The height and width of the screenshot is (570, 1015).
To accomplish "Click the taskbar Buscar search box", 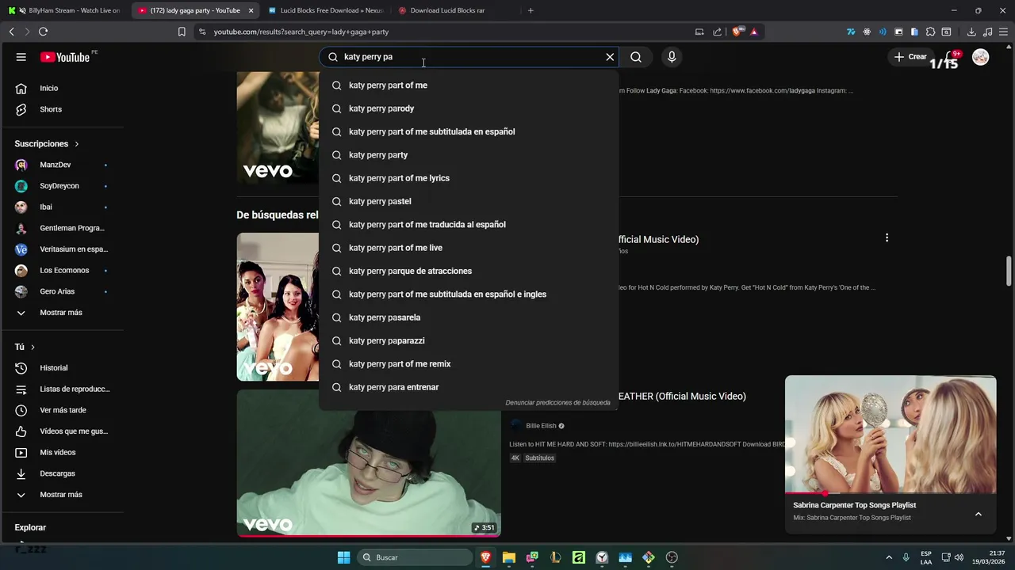I will [415, 557].
